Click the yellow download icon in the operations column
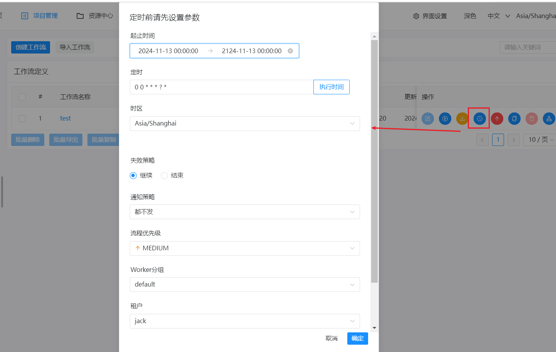Viewport: 556px width, 352px height. [462, 119]
